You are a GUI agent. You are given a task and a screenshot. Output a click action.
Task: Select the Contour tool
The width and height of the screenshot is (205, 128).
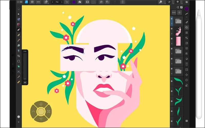[18, 19]
